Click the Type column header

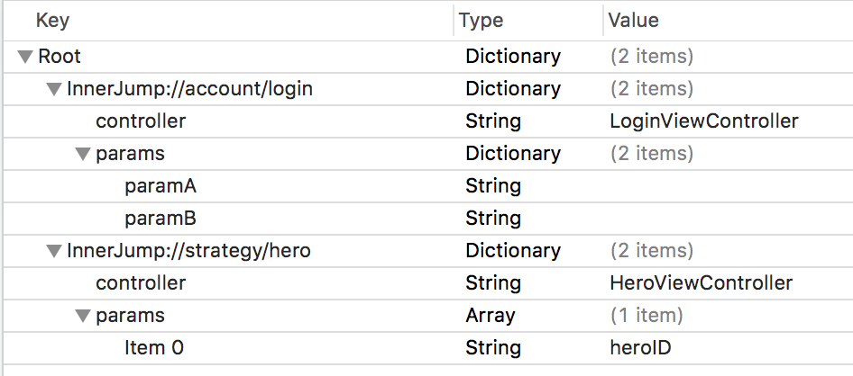click(481, 21)
